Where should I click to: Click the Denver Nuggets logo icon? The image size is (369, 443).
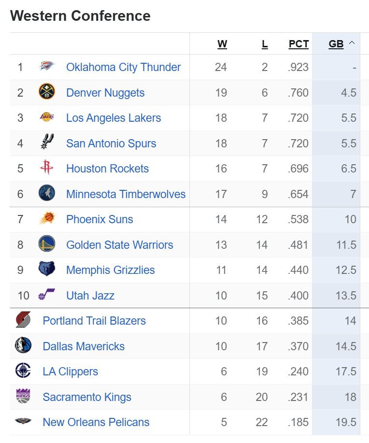click(47, 92)
